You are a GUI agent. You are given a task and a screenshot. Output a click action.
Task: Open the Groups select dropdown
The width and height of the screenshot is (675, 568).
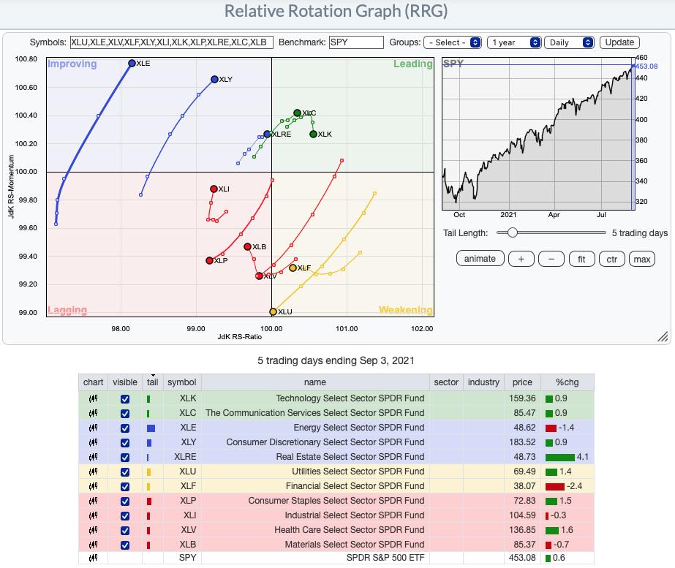453,42
